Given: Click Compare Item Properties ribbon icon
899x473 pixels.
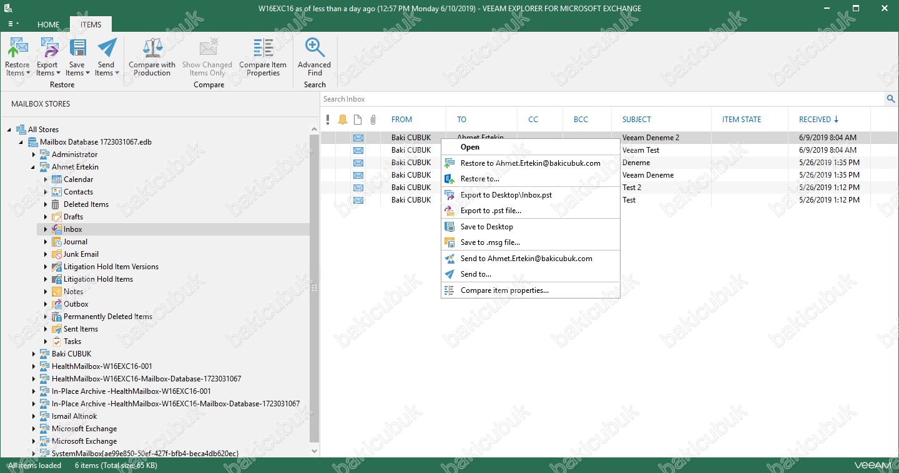Looking at the screenshot, I should click(263, 48).
